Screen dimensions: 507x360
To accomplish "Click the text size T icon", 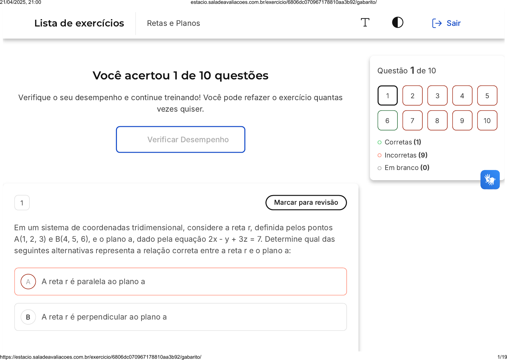I will pos(365,23).
